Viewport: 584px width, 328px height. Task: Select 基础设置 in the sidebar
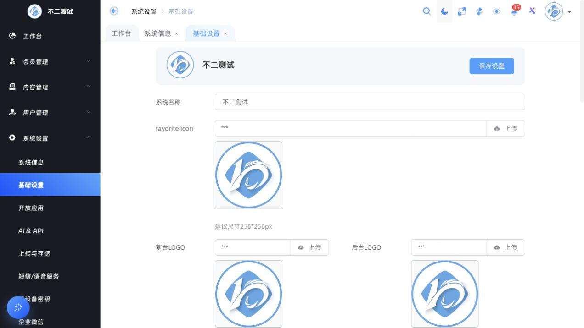point(50,185)
